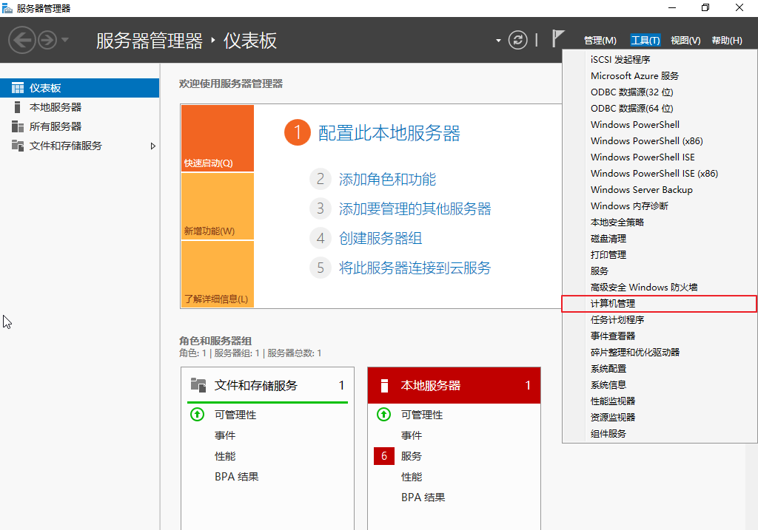Select the 快速启动(Q) orange tile

(217, 138)
